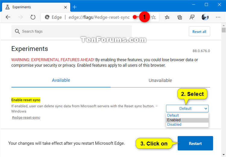The image size is (226, 157).
Task: Open the Collections icon
Action: (180, 17)
